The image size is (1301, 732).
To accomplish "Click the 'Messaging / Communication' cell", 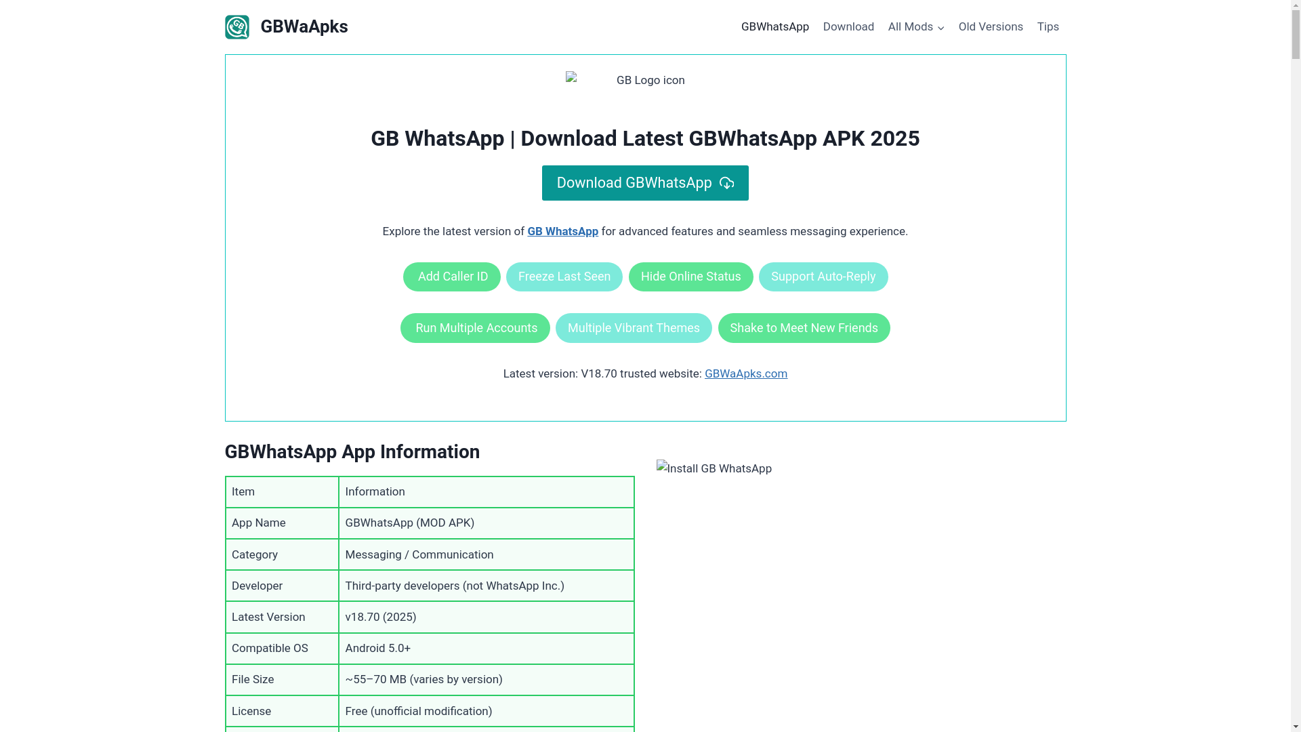I will [x=487, y=554].
